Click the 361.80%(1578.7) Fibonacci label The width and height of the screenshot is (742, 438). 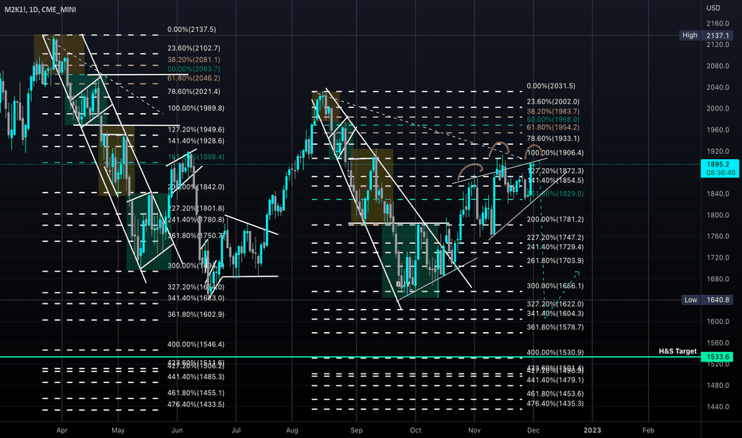[555, 327]
